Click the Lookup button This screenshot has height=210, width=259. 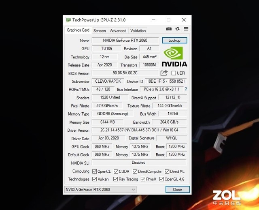[x=174, y=41]
